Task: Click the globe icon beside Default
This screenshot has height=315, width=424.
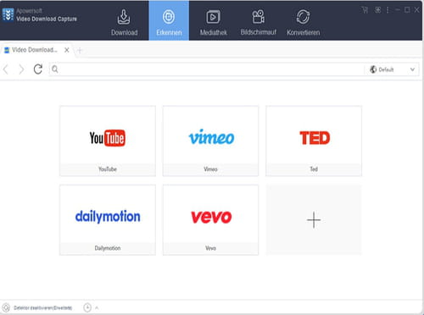Action: point(373,69)
